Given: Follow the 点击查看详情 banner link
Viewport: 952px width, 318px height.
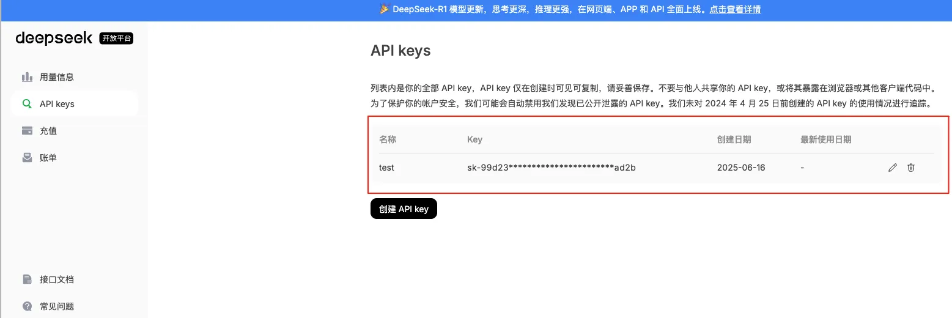Looking at the screenshot, I should pos(735,9).
